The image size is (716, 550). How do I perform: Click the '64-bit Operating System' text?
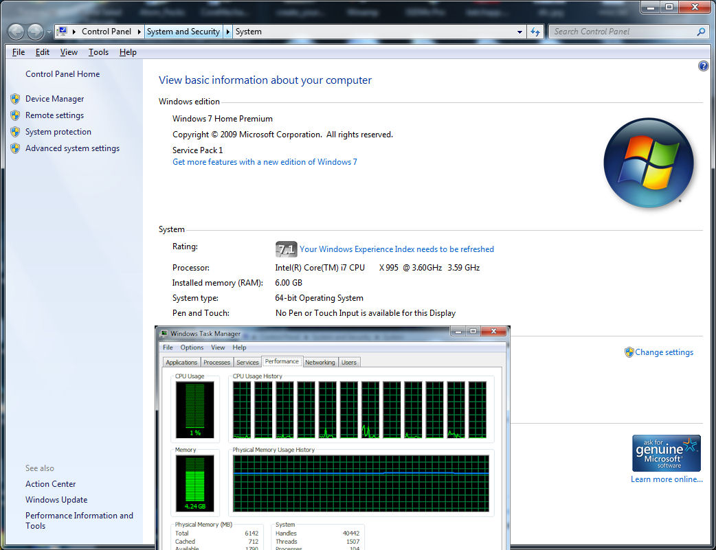[x=320, y=298]
